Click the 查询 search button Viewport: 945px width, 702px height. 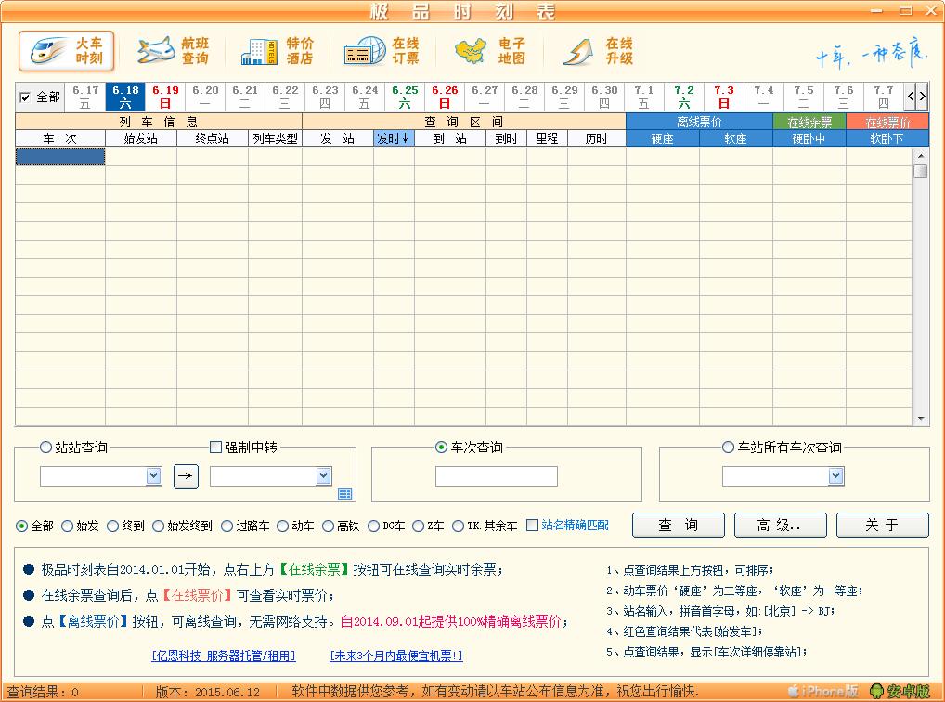coord(678,525)
